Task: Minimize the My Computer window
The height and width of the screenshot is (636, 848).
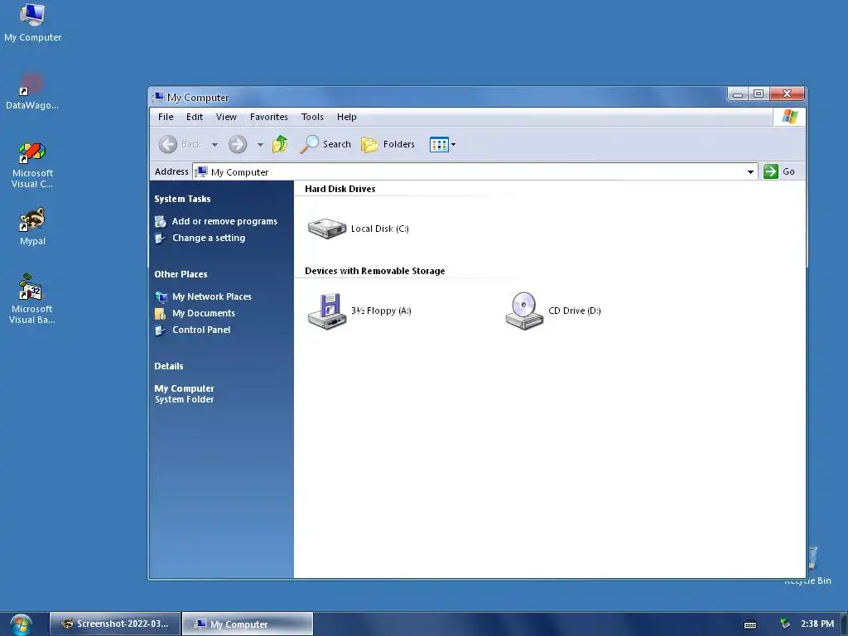Action: click(738, 94)
